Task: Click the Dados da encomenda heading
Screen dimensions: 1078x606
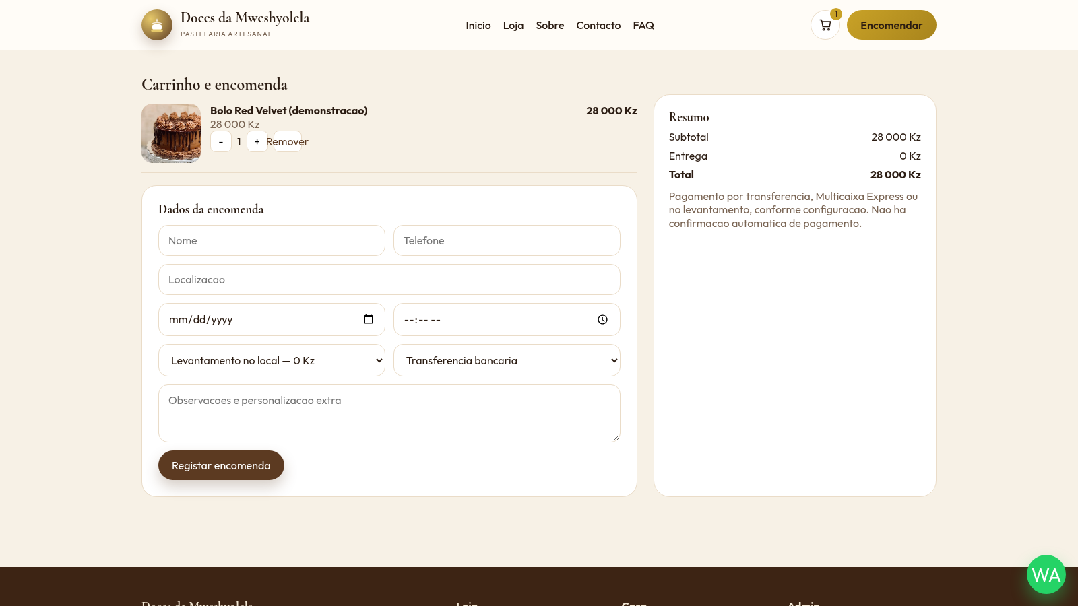Action: click(x=211, y=209)
